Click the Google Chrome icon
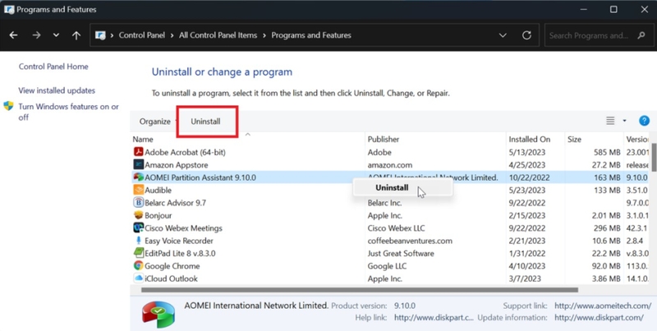Screen dimensions: 657x331 click(138, 265)
